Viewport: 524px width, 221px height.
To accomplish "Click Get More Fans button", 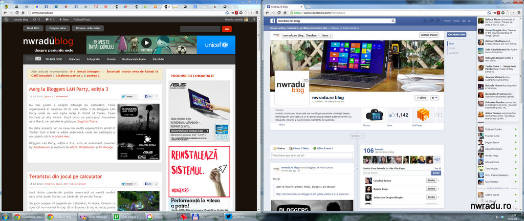I will (456, 34).
